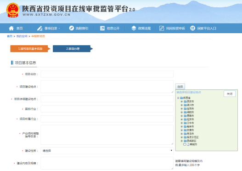Click the stacked layers icon for 政策法规
This screenshot has width=242, height=171.
click(134, 28)
